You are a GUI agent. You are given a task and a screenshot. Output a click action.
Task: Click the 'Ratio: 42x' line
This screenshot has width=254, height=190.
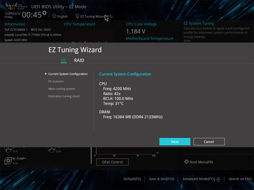(x=112, y=94)
